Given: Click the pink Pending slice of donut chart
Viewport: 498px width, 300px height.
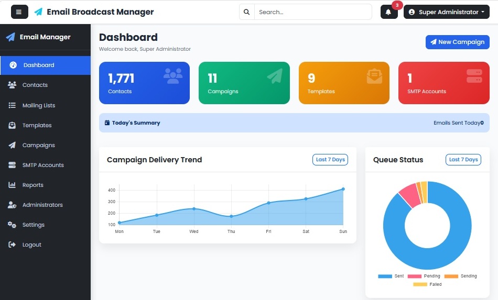Looking at the screenshot, I should (x=410, y=195).
